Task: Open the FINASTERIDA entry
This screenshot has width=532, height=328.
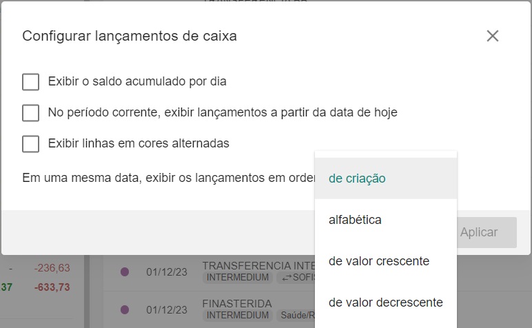Action: coord(237,303)
